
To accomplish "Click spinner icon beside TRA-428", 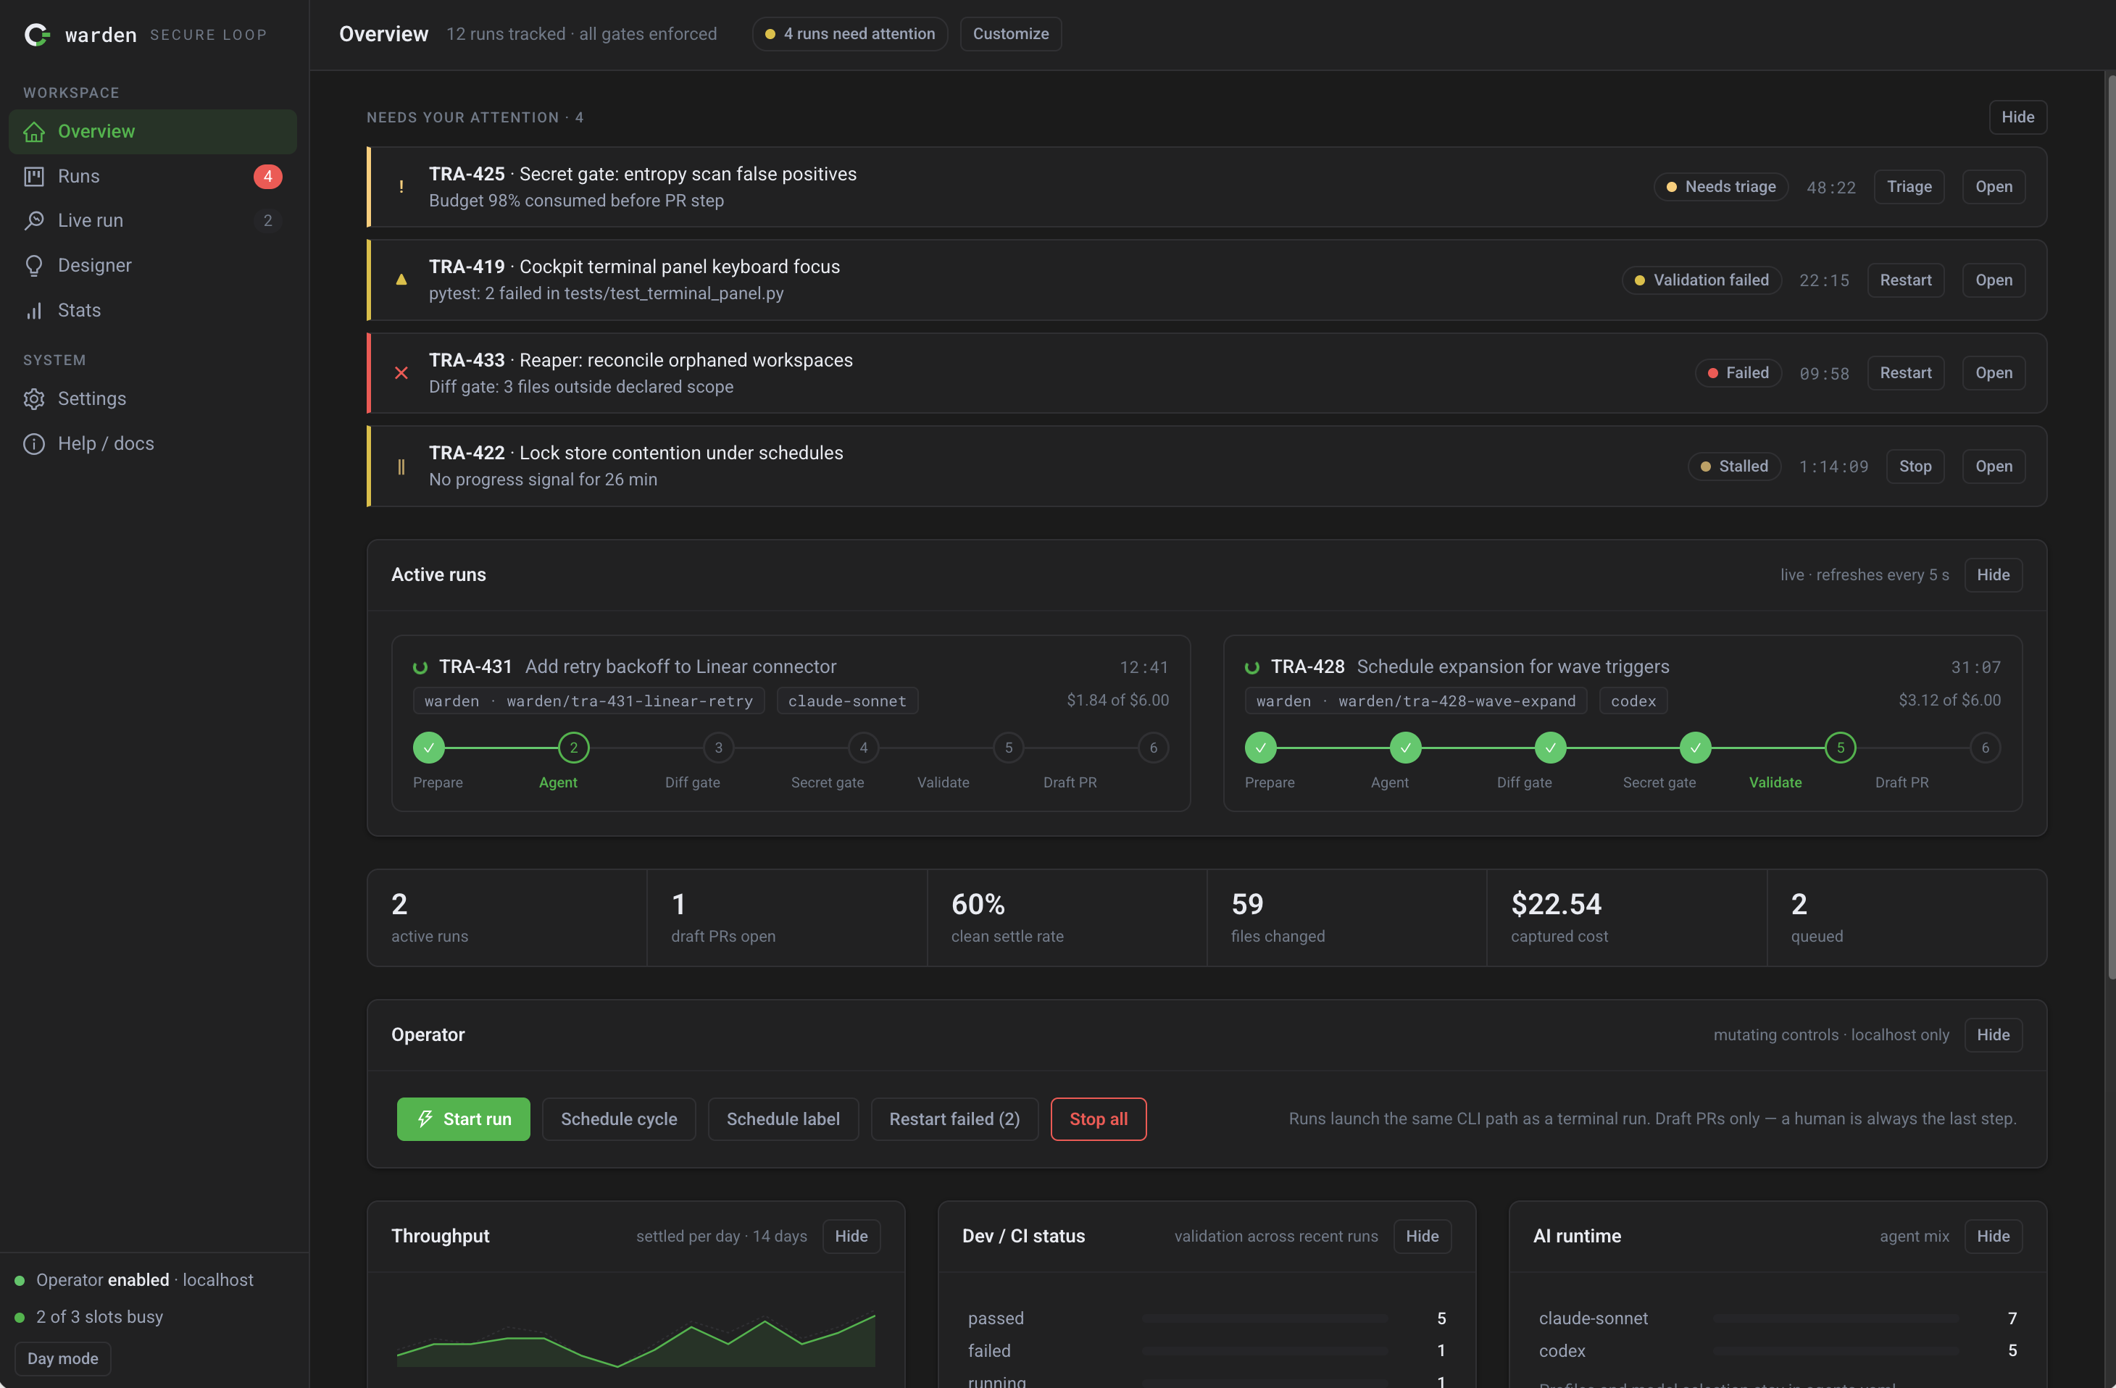I will click(1251, 667).
